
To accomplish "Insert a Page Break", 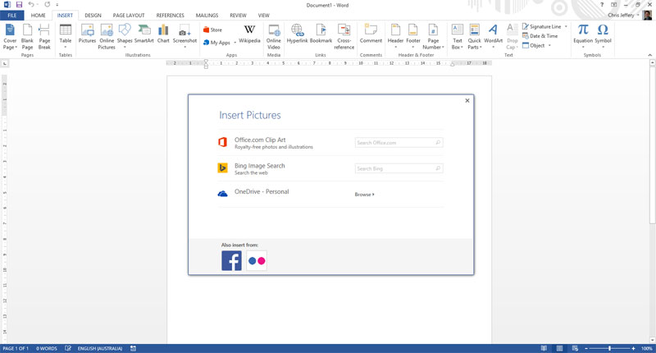I will click(x=44, y=37).
